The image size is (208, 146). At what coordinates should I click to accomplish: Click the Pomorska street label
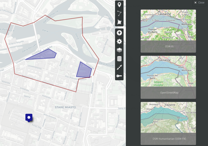(15, 8)
